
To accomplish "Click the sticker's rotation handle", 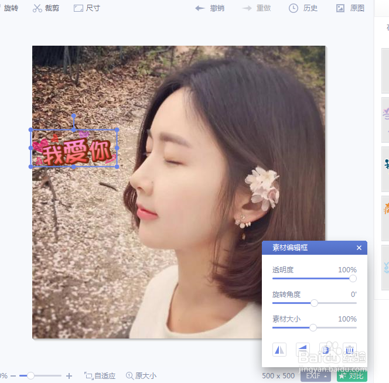I will [73, 116].
